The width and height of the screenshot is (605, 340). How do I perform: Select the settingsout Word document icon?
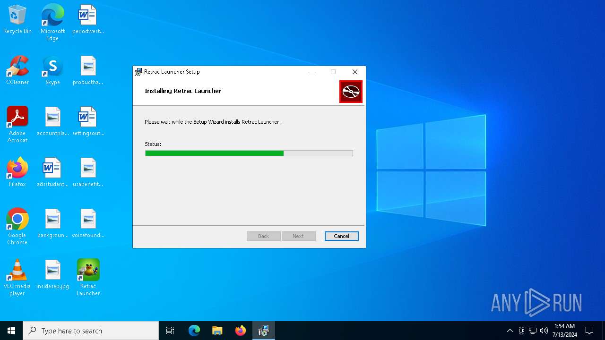pos(88,121)
